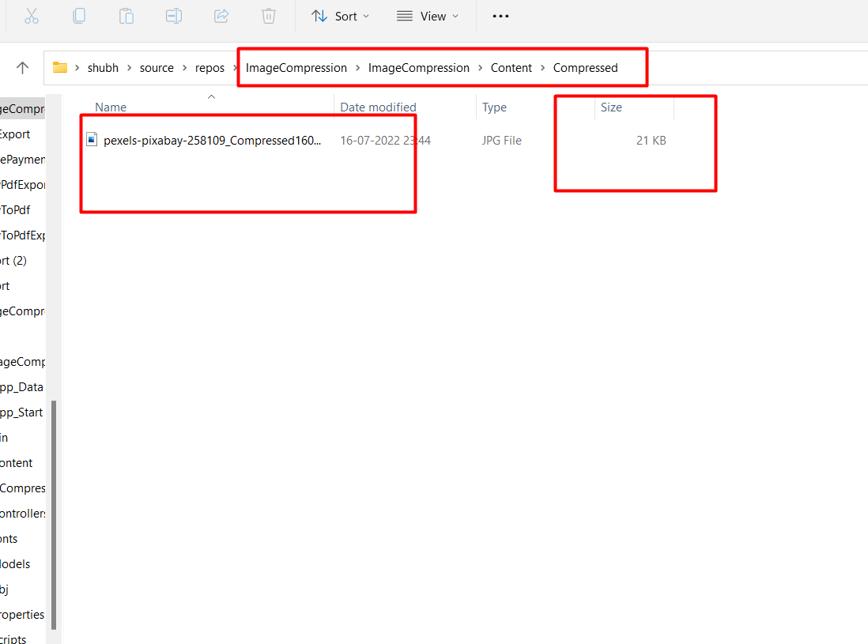Click the Share icon in the toolbar
Screen dimensions: 868x644
click(221, 16)
